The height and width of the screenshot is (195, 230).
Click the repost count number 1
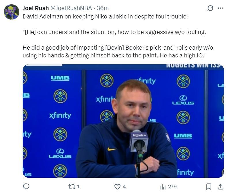pyautogui.click(x=78, y=187)
